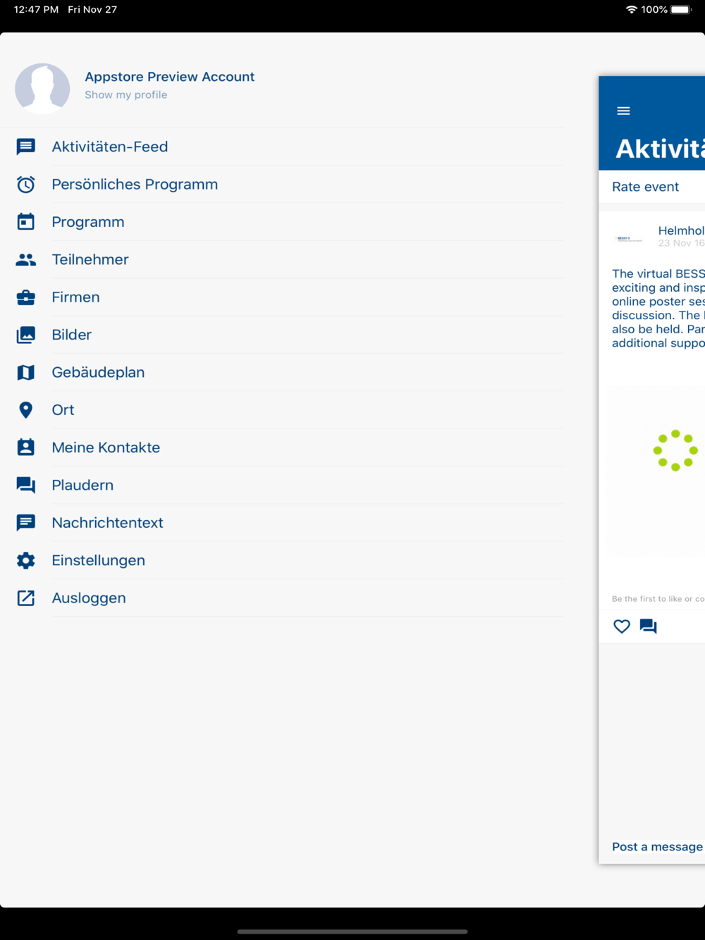The image size is (705, 940).
Task: Click the gear icon for Einstellungen
Action: tap(26, 560)
